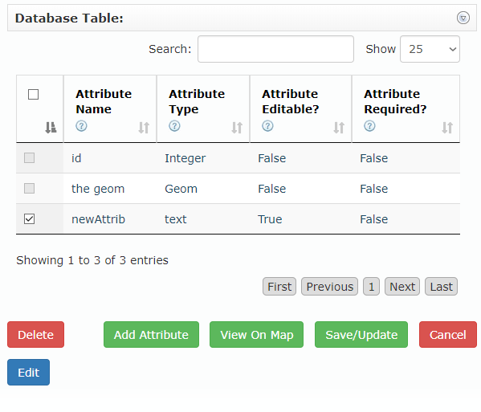Click the Add Attribute button
Image resolution: width=481 pixels, height=412 pixels.
click(151, 335)
